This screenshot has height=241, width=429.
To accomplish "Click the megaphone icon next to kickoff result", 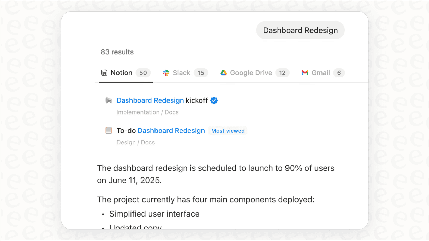I will click(109, 100).
